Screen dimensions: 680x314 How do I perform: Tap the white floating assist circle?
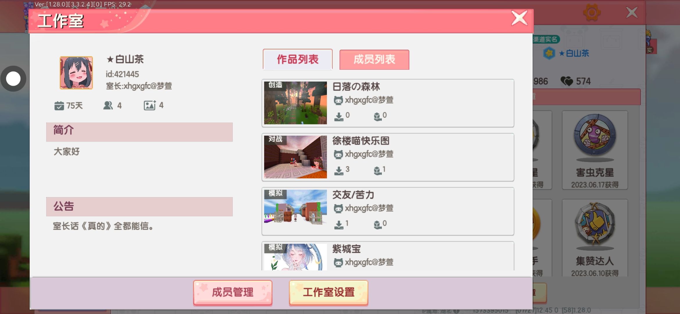click(x=13, y=78)
